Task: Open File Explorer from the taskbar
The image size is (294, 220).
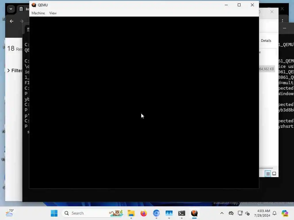Action: pos(131,213)
